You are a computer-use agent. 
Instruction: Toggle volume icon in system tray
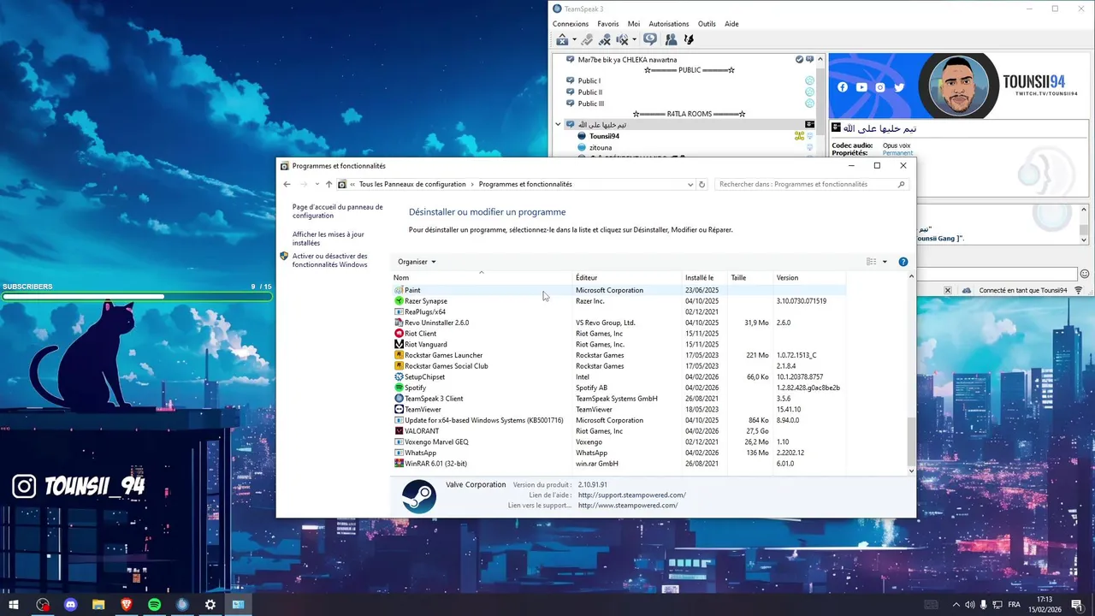pos(971,605)
